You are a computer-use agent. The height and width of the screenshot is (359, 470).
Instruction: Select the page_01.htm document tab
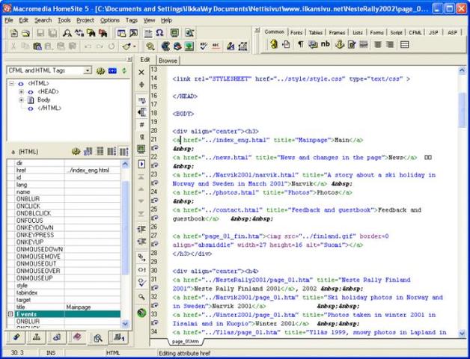pos(186,341)
